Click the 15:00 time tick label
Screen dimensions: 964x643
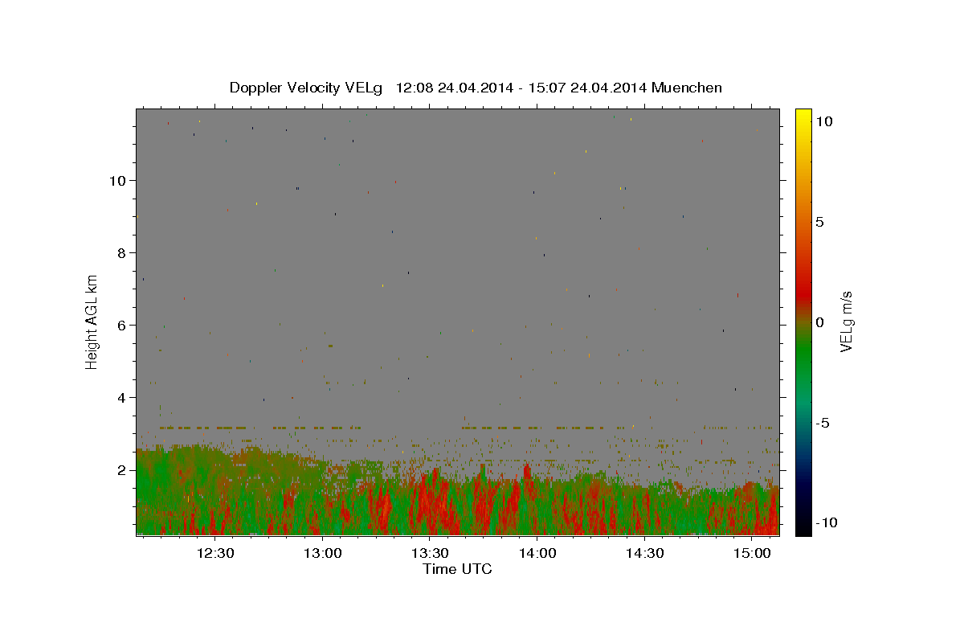coord(751,553)
